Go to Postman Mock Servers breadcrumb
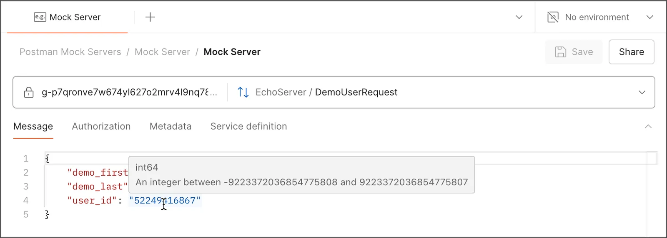This screenshot has height=238, width=667. 70,52
